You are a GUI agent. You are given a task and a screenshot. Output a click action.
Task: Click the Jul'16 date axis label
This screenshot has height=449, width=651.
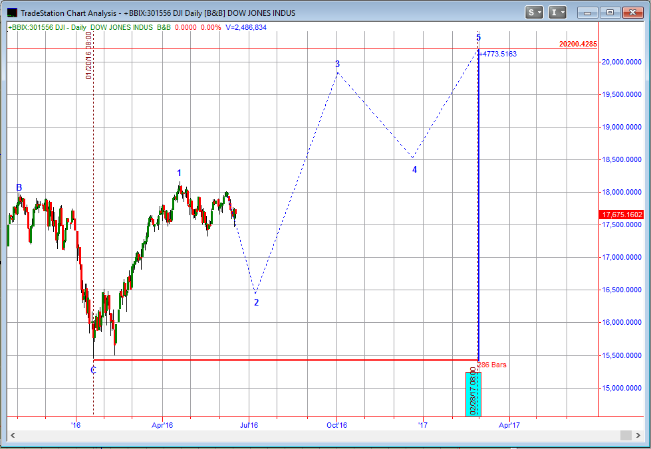click(249, 425)
